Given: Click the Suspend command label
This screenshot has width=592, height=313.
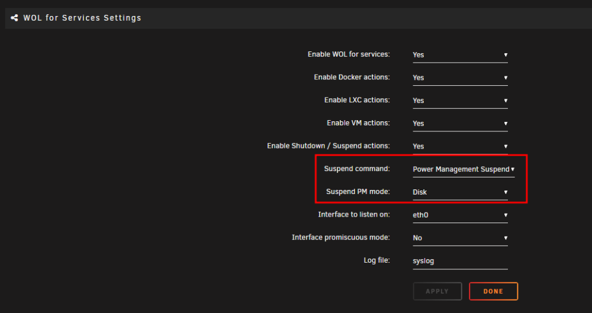Looking at the screenshot, I should pyautogui.click(x=357, y=169).
